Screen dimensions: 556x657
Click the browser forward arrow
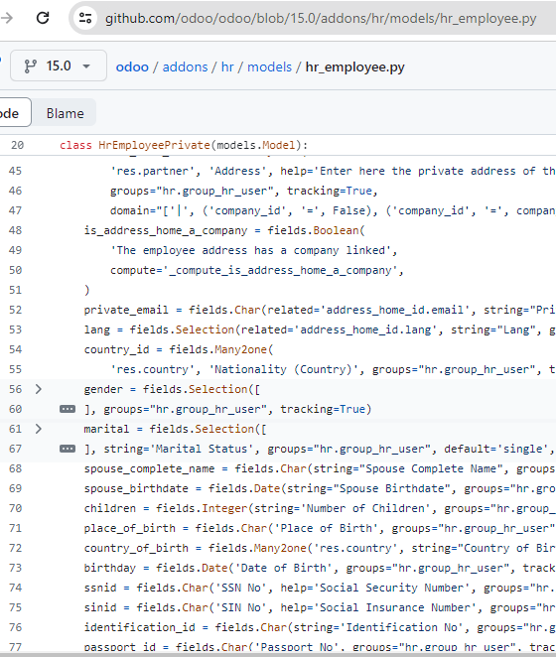point(6,18)
